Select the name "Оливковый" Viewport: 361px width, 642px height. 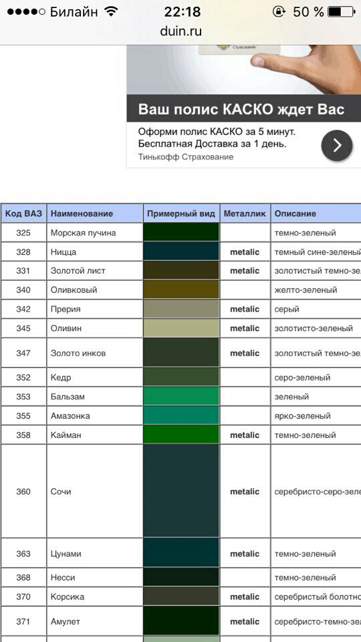tap(74, 290)
